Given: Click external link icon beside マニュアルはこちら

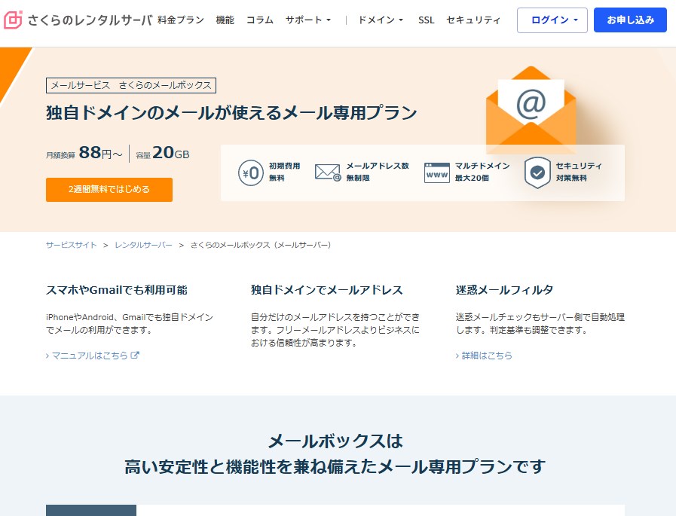Looking at the screenshot, I should coord(135,356).
